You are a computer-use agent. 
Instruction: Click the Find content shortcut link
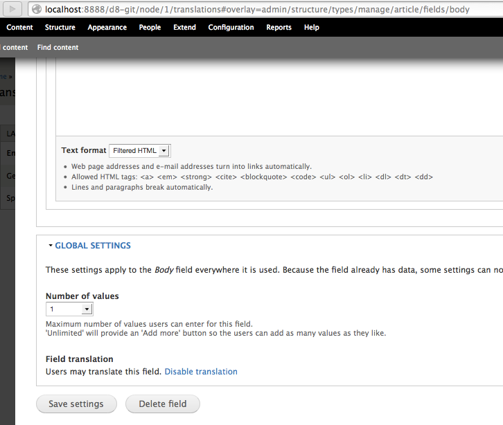pyautogui.click(x=58, y=48)
